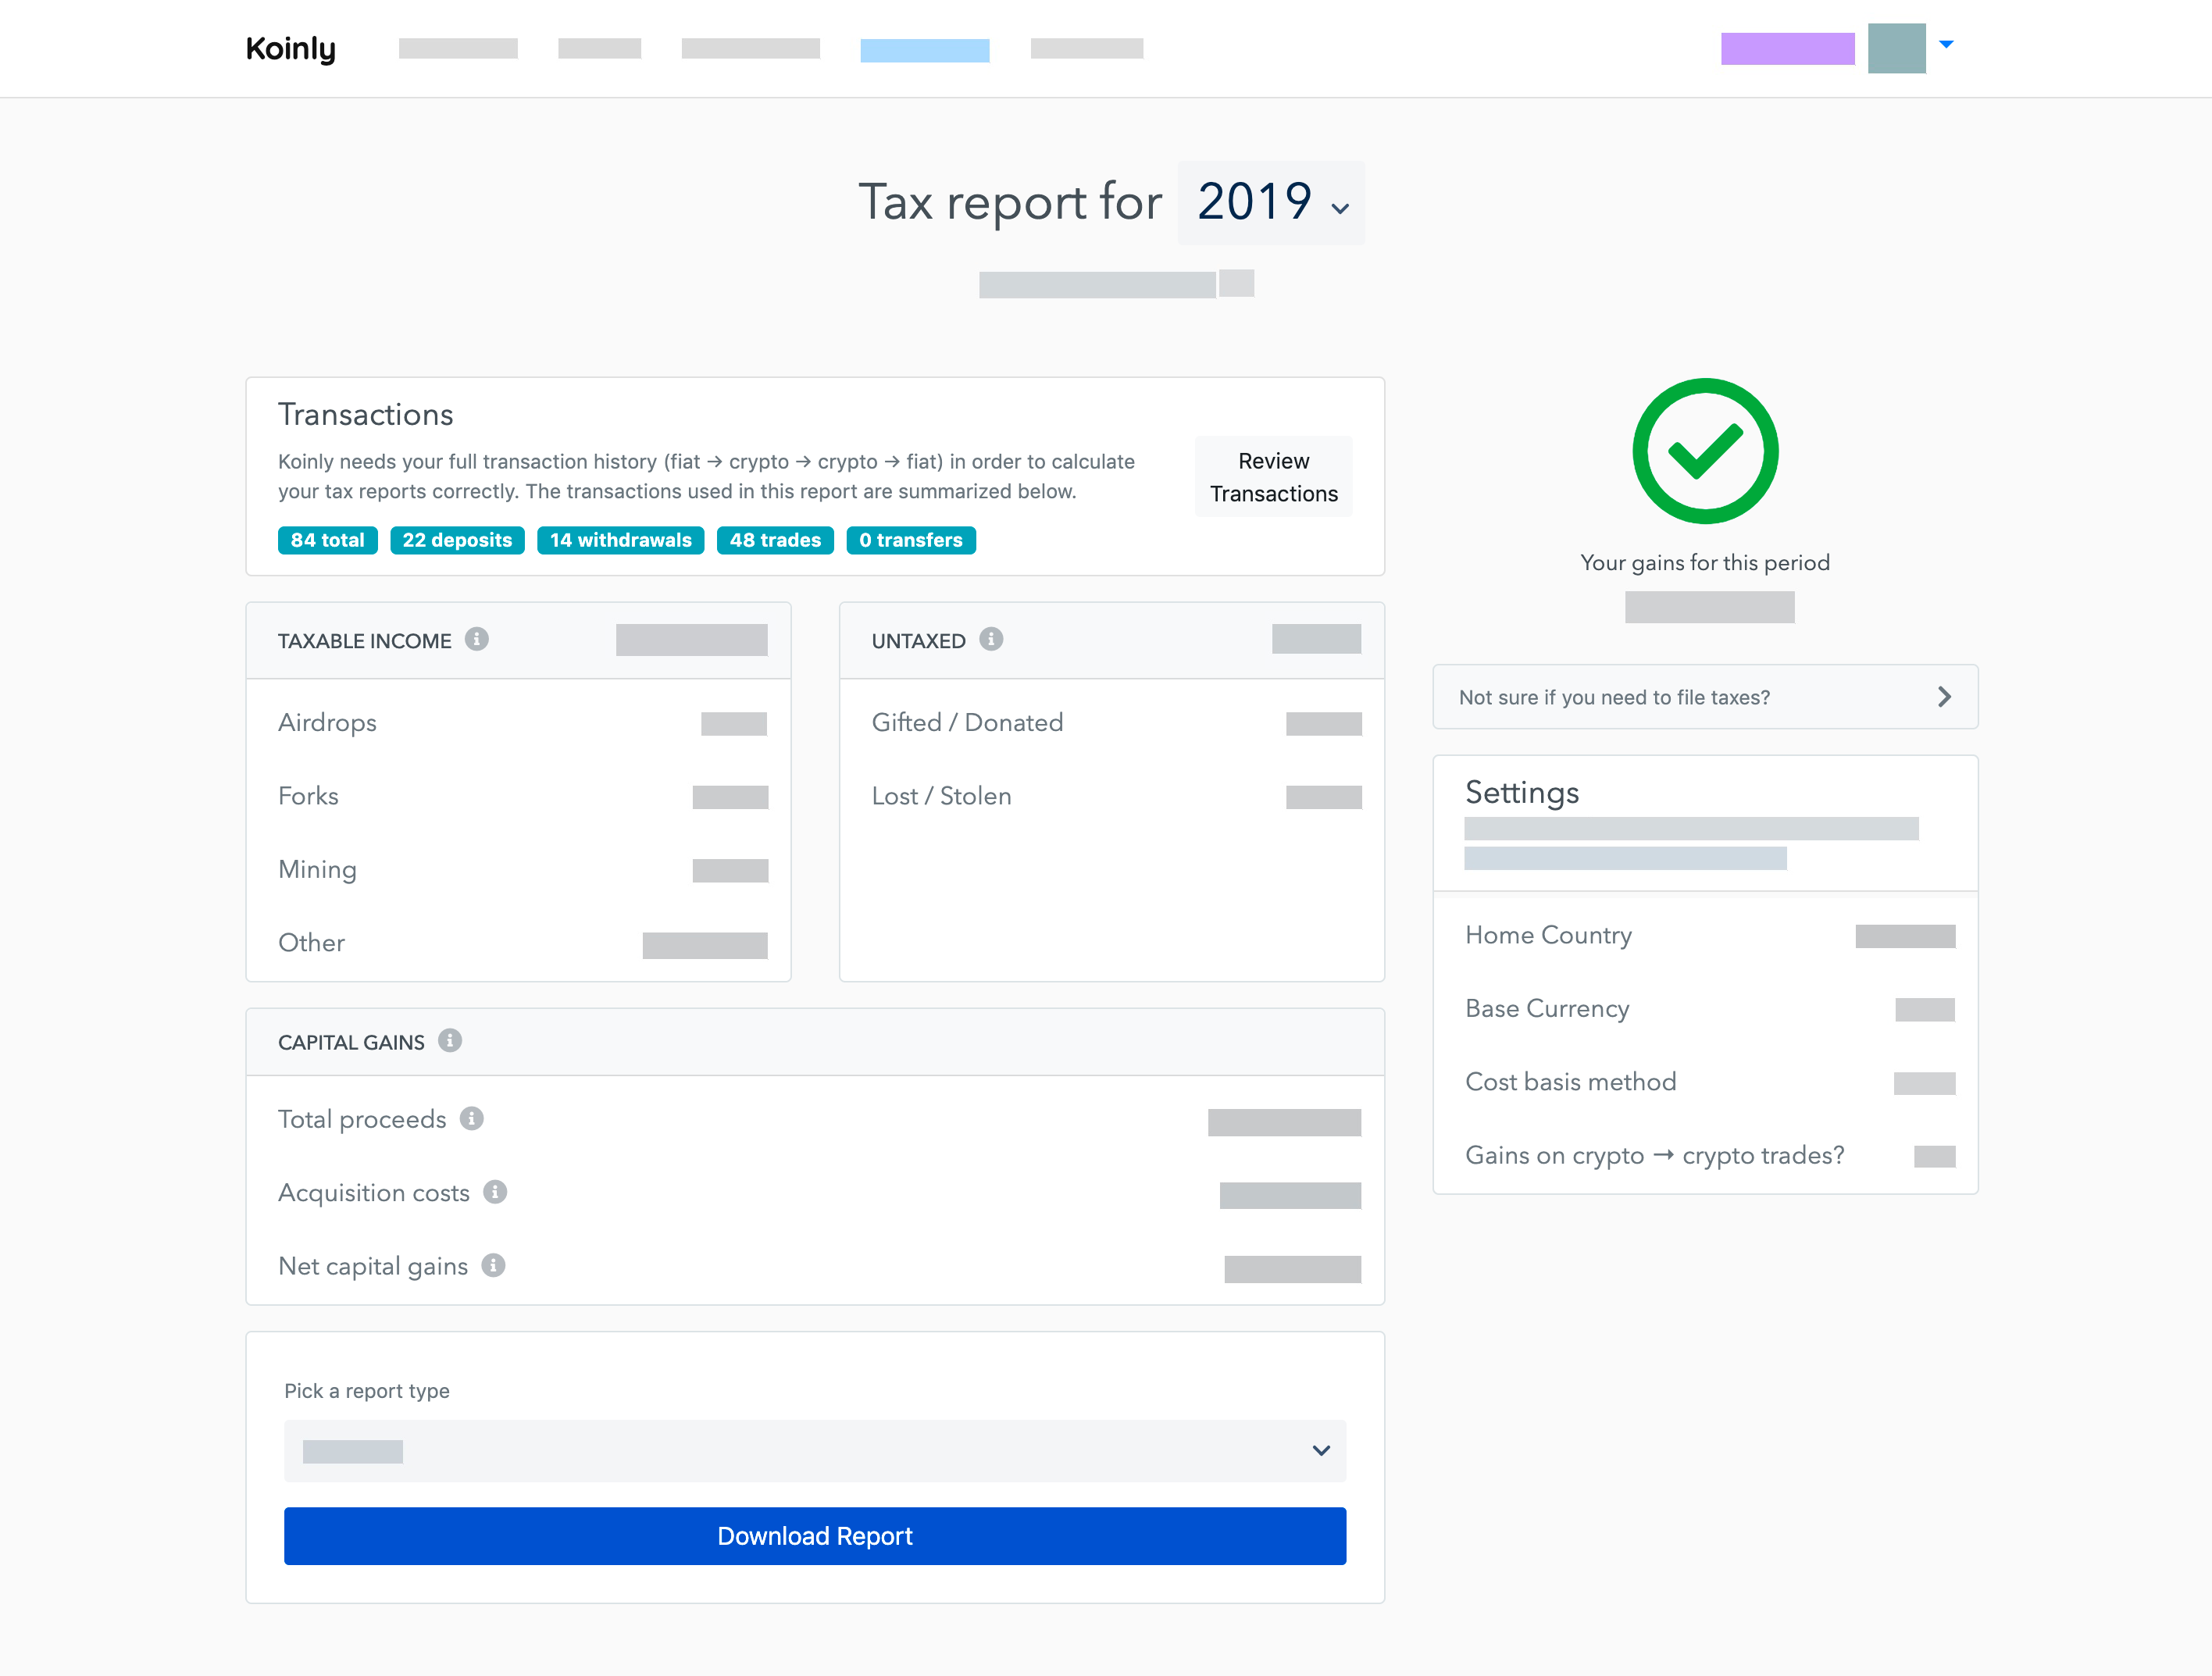Select the highlighted blue navigation tab
The height and width of the screenshot is (1676, 2212).
(x=925, y=50)
